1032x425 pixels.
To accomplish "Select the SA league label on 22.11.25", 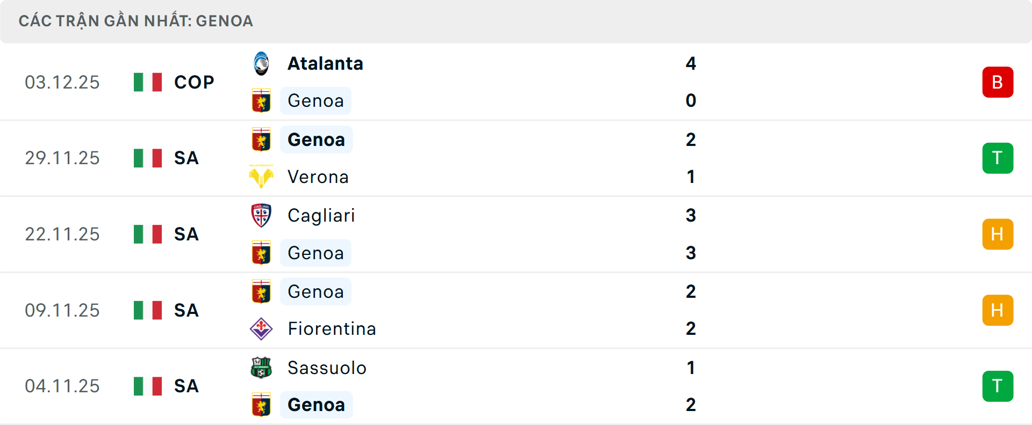I will click(186, 234).
